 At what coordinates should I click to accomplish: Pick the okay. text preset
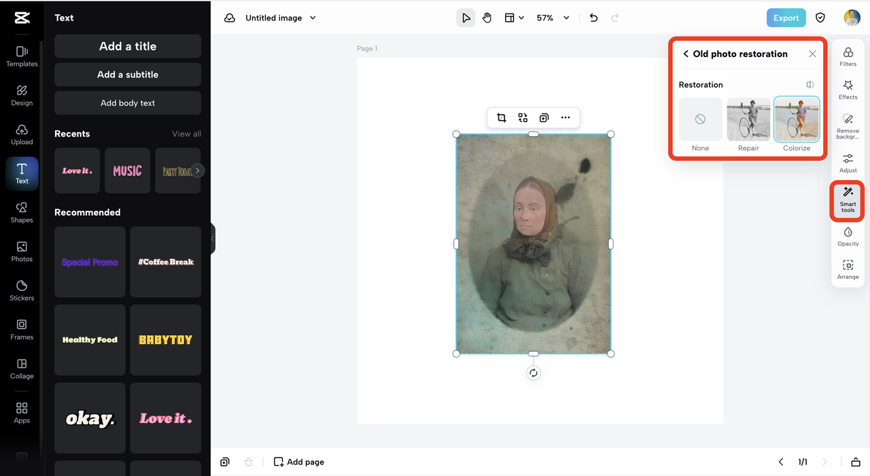(x=90, y=418)
